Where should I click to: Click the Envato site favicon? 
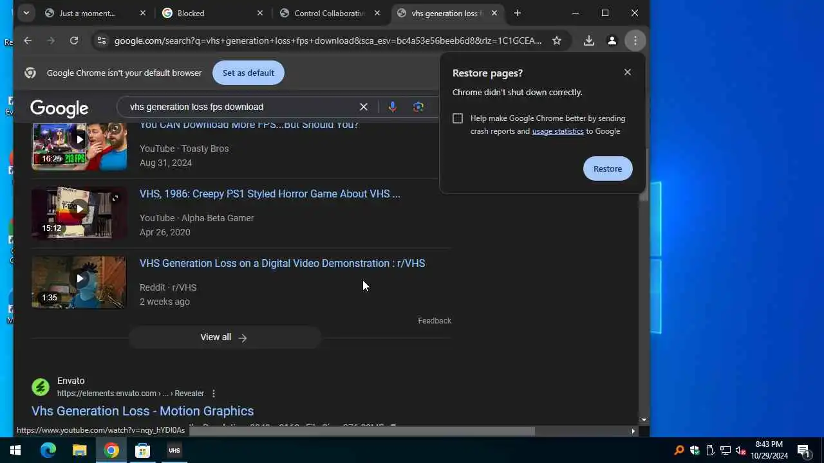[x=41, y=387]
